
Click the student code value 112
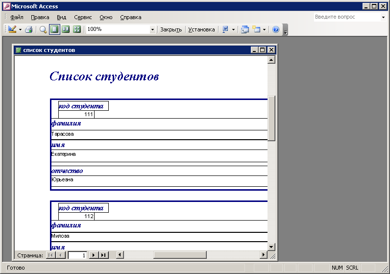pos(89,216)
